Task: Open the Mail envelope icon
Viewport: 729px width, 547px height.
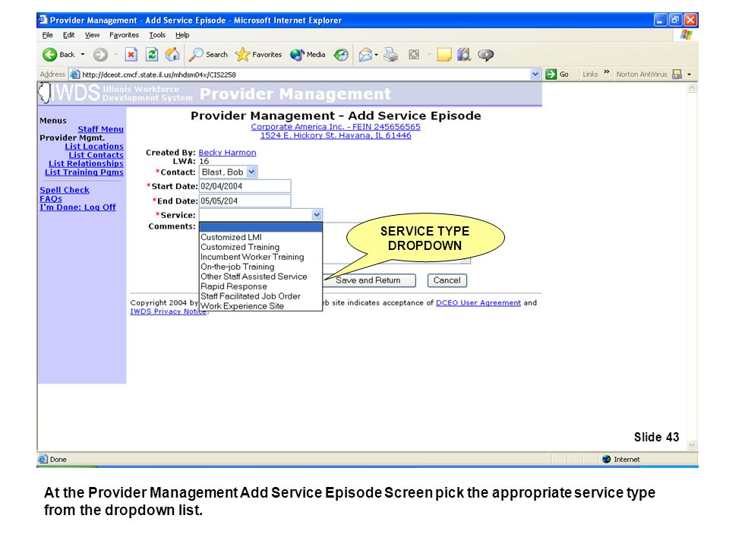Action: [x=365, y=55]
